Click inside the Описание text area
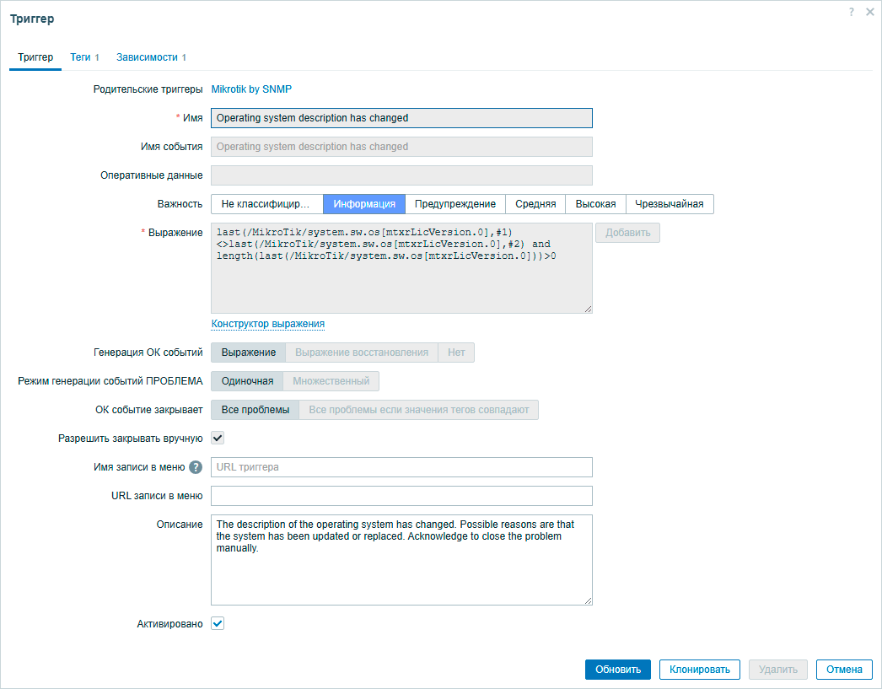Viewport: 882px width, 689px height. point(401,560)
